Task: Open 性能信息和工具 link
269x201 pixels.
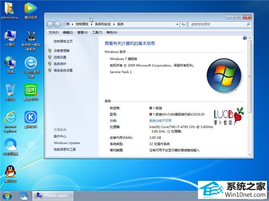Action: 64,149
